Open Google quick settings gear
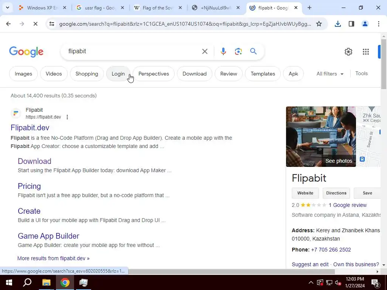The image size is (387, 290). point(348,51)
